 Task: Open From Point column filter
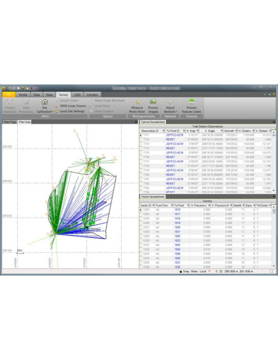point(172,205)
